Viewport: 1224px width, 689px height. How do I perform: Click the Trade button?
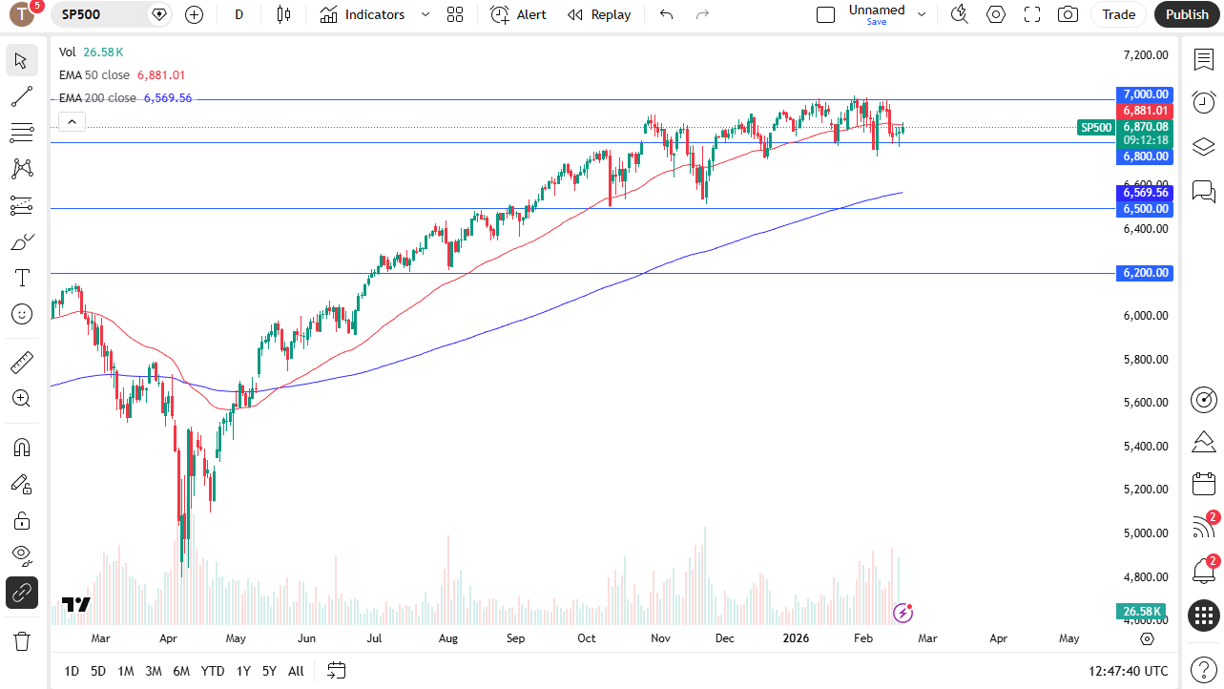[1119, 14]
